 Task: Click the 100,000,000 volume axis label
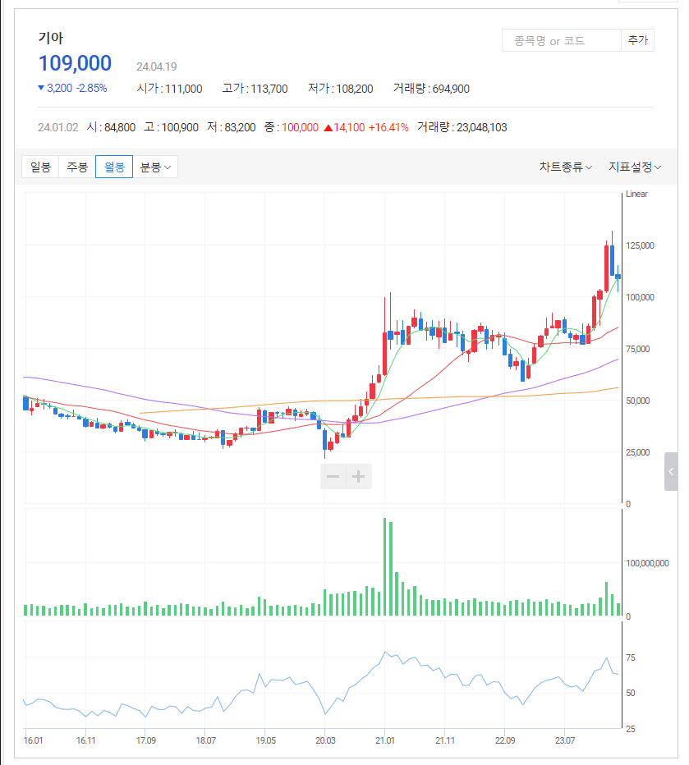point(647,563)
